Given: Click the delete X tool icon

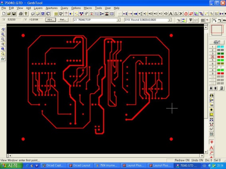Looking at the screenshot, I should [181, 14].
